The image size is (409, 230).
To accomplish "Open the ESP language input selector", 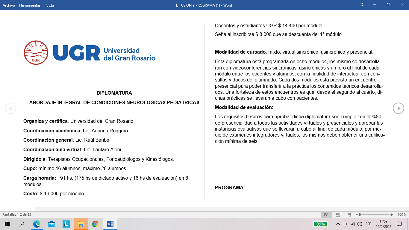I will [368, 224].
